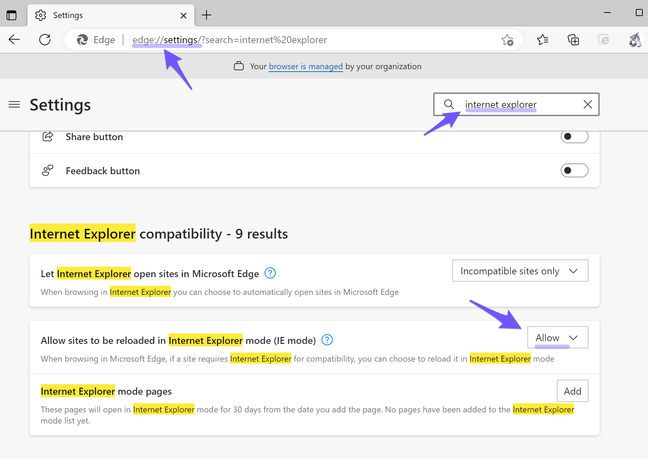Open help for 'Let Internet Explorer open sites'
The image size is (648, 459).
click(x=270, y=273)
